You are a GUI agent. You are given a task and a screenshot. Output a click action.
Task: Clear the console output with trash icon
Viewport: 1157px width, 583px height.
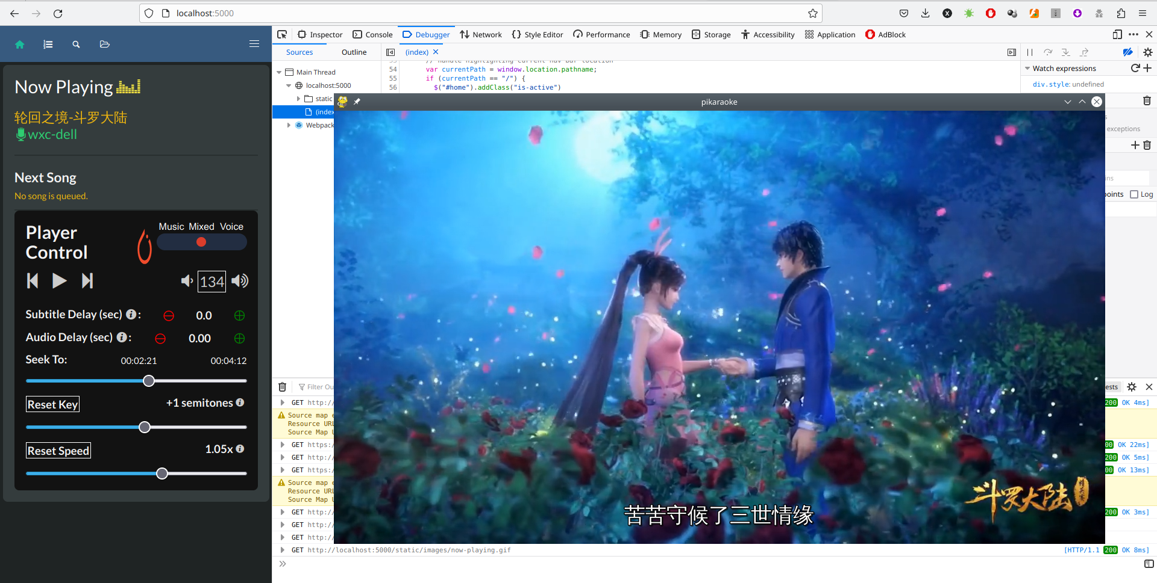click(282, 387)
